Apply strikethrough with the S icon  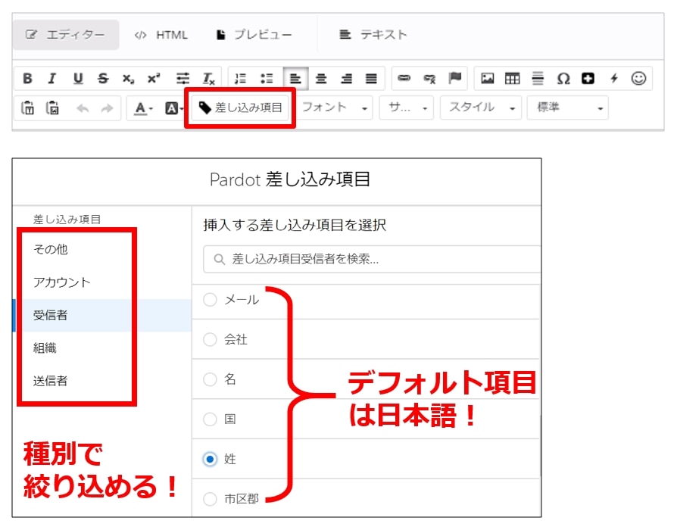(x=103, y=79)
